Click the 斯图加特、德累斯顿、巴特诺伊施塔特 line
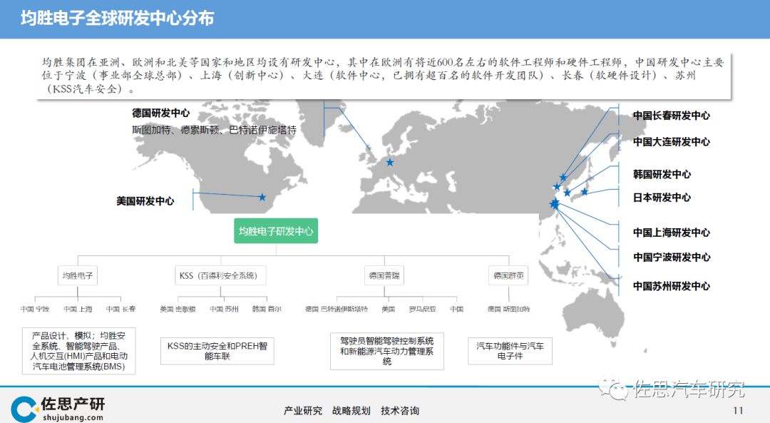Viewport: 770px width, 423px height. pyautogui.click(x=214, y=131)
